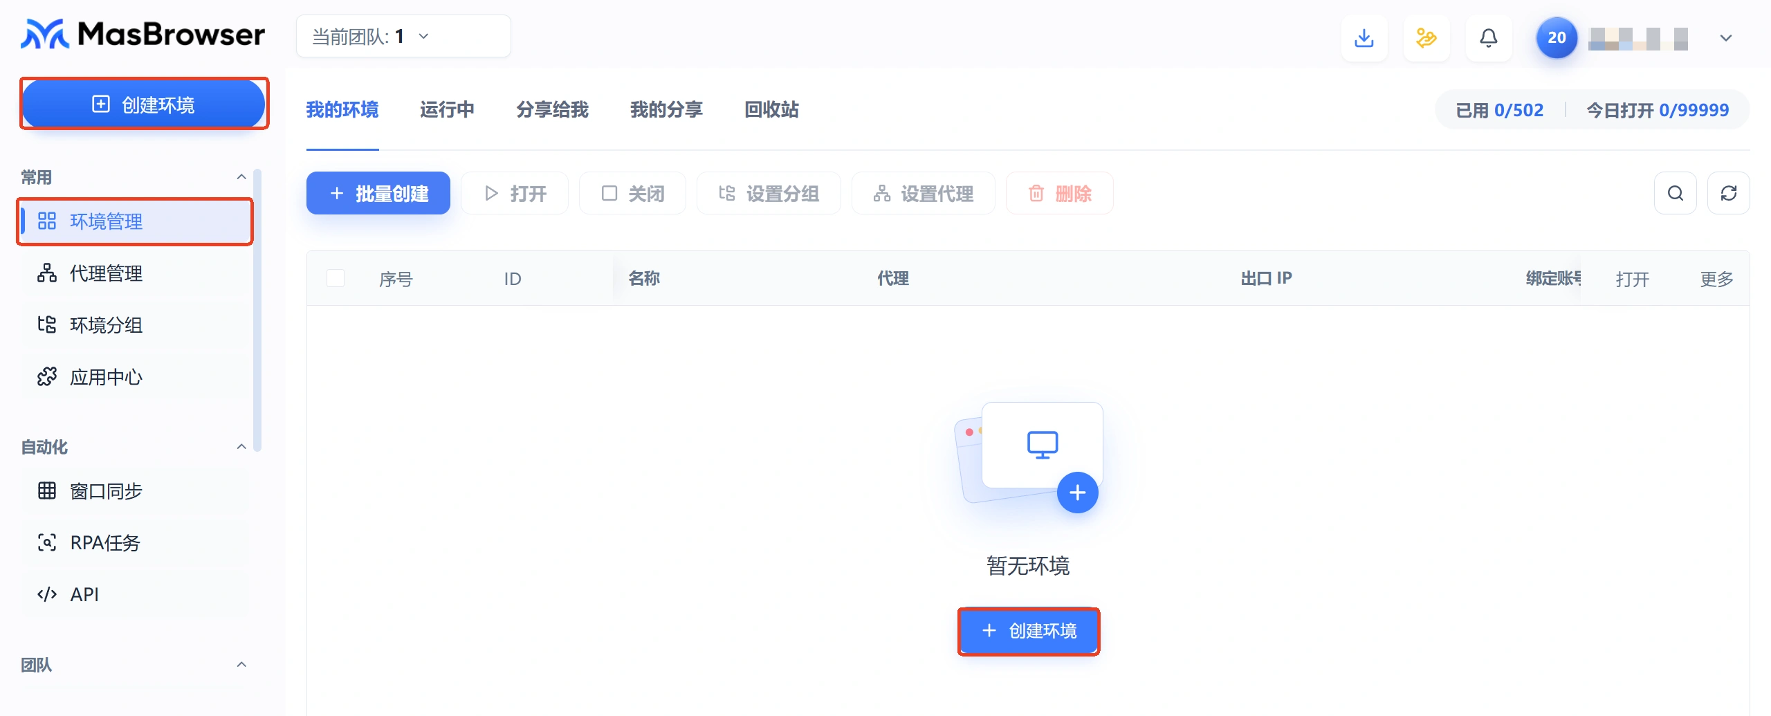This screenshot has width=1771, height=716.
Task: Open the current team dropdown
Action: coord(403,36)
